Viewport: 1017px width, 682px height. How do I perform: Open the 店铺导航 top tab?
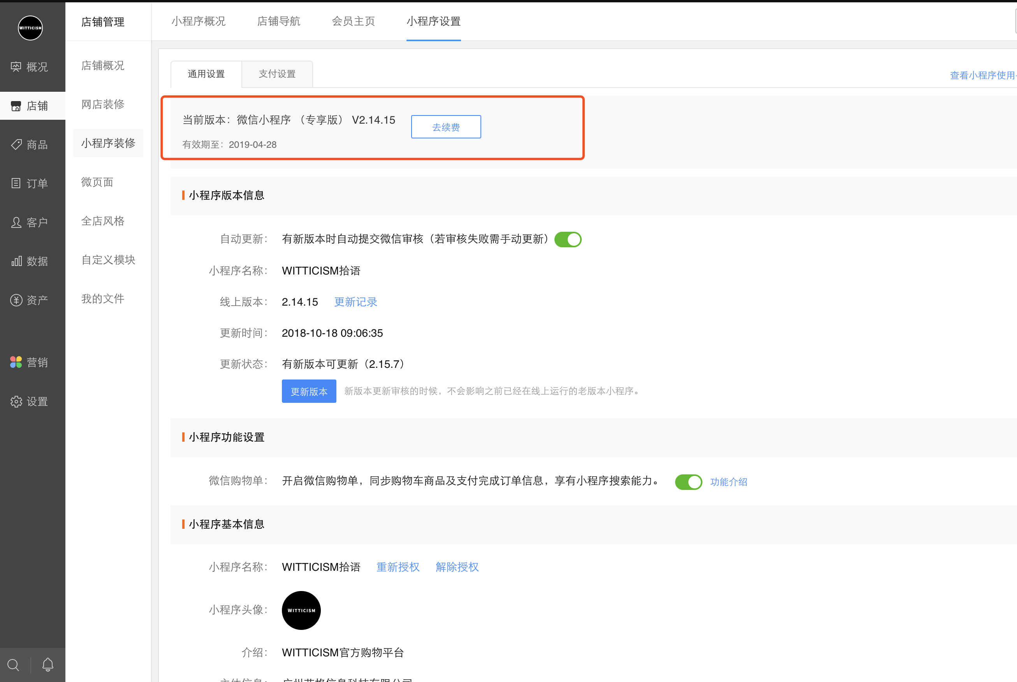279,21
